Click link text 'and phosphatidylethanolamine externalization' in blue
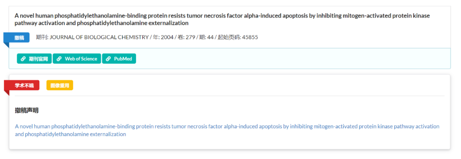 pos(70,134)
